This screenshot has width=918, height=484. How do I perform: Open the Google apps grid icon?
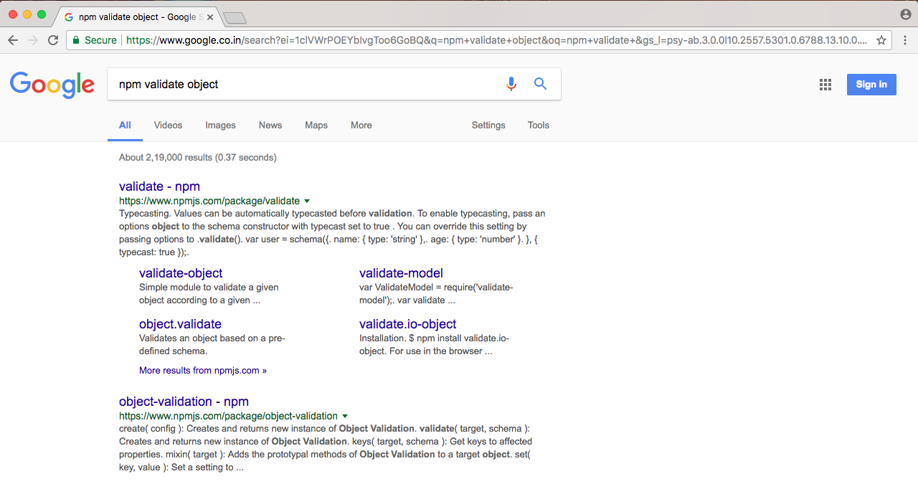point(825,85)
